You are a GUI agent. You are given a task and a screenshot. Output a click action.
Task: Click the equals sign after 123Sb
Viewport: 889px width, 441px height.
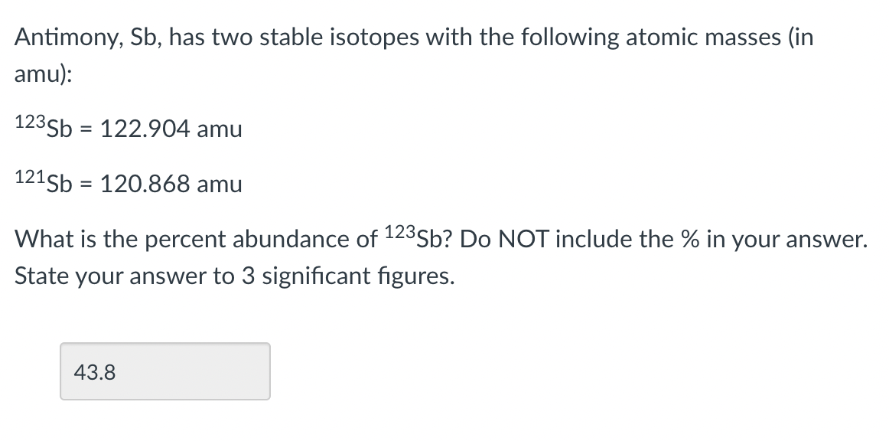click(87, 129)
